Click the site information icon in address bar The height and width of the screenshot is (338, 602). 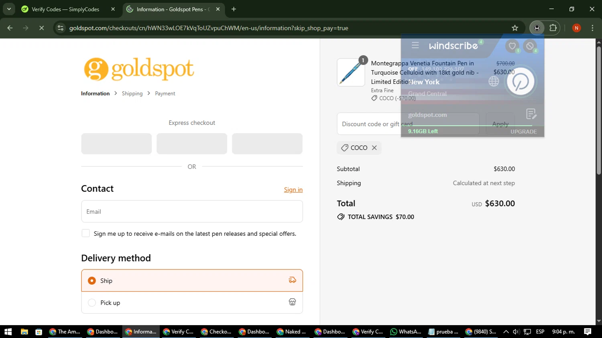(61, 28)
